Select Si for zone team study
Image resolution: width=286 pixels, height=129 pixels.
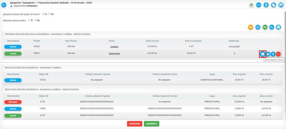pyautogui.click(x=43, y=14)
